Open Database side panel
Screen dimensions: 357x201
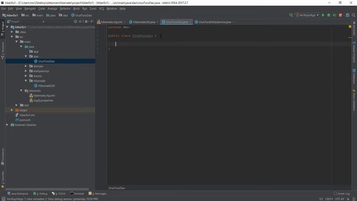(354, 76)
